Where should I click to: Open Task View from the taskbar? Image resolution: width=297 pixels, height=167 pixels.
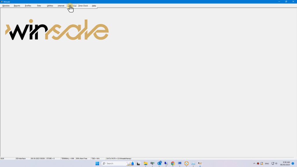point(138,164)
